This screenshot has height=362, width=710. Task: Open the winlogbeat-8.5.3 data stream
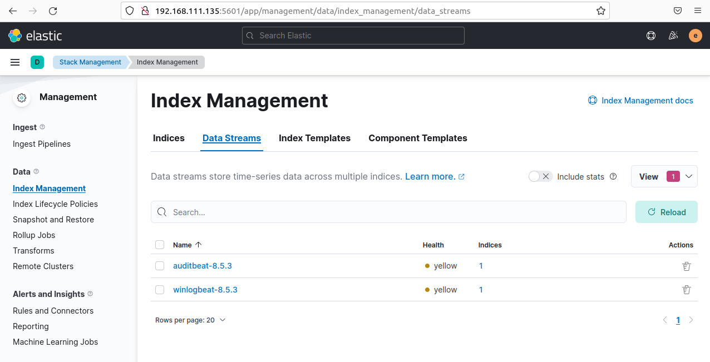tap(205, 290)
